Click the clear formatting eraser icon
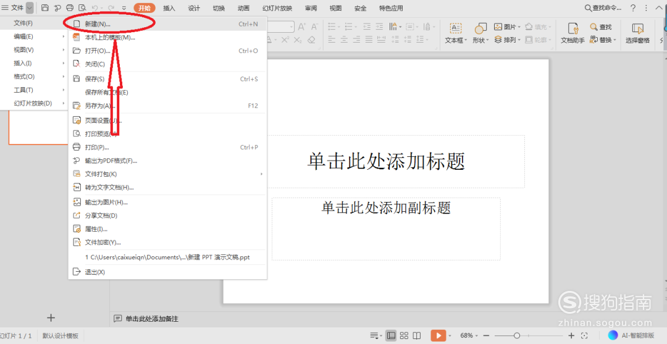Image resolution: width=667 pixels, height=344 pixels. pyautogui.click(x=311, y=40)
